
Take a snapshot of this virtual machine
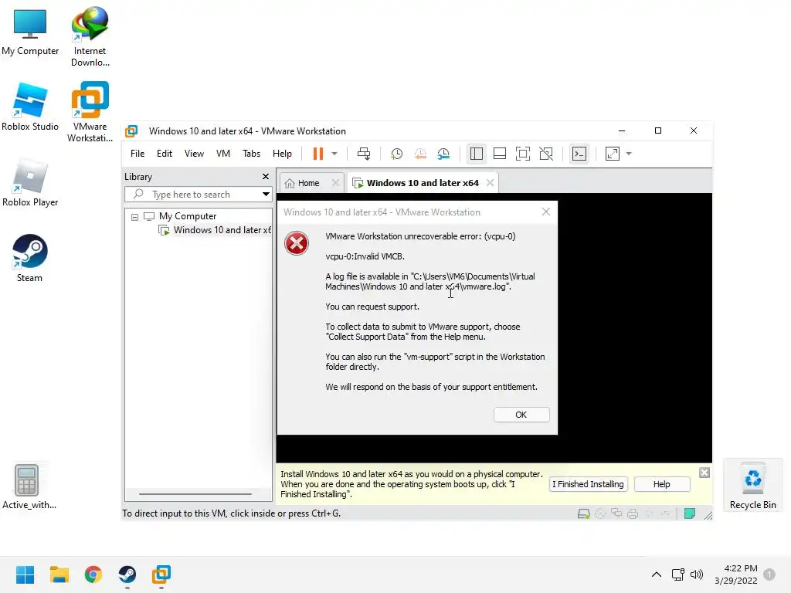coord(396,154)
